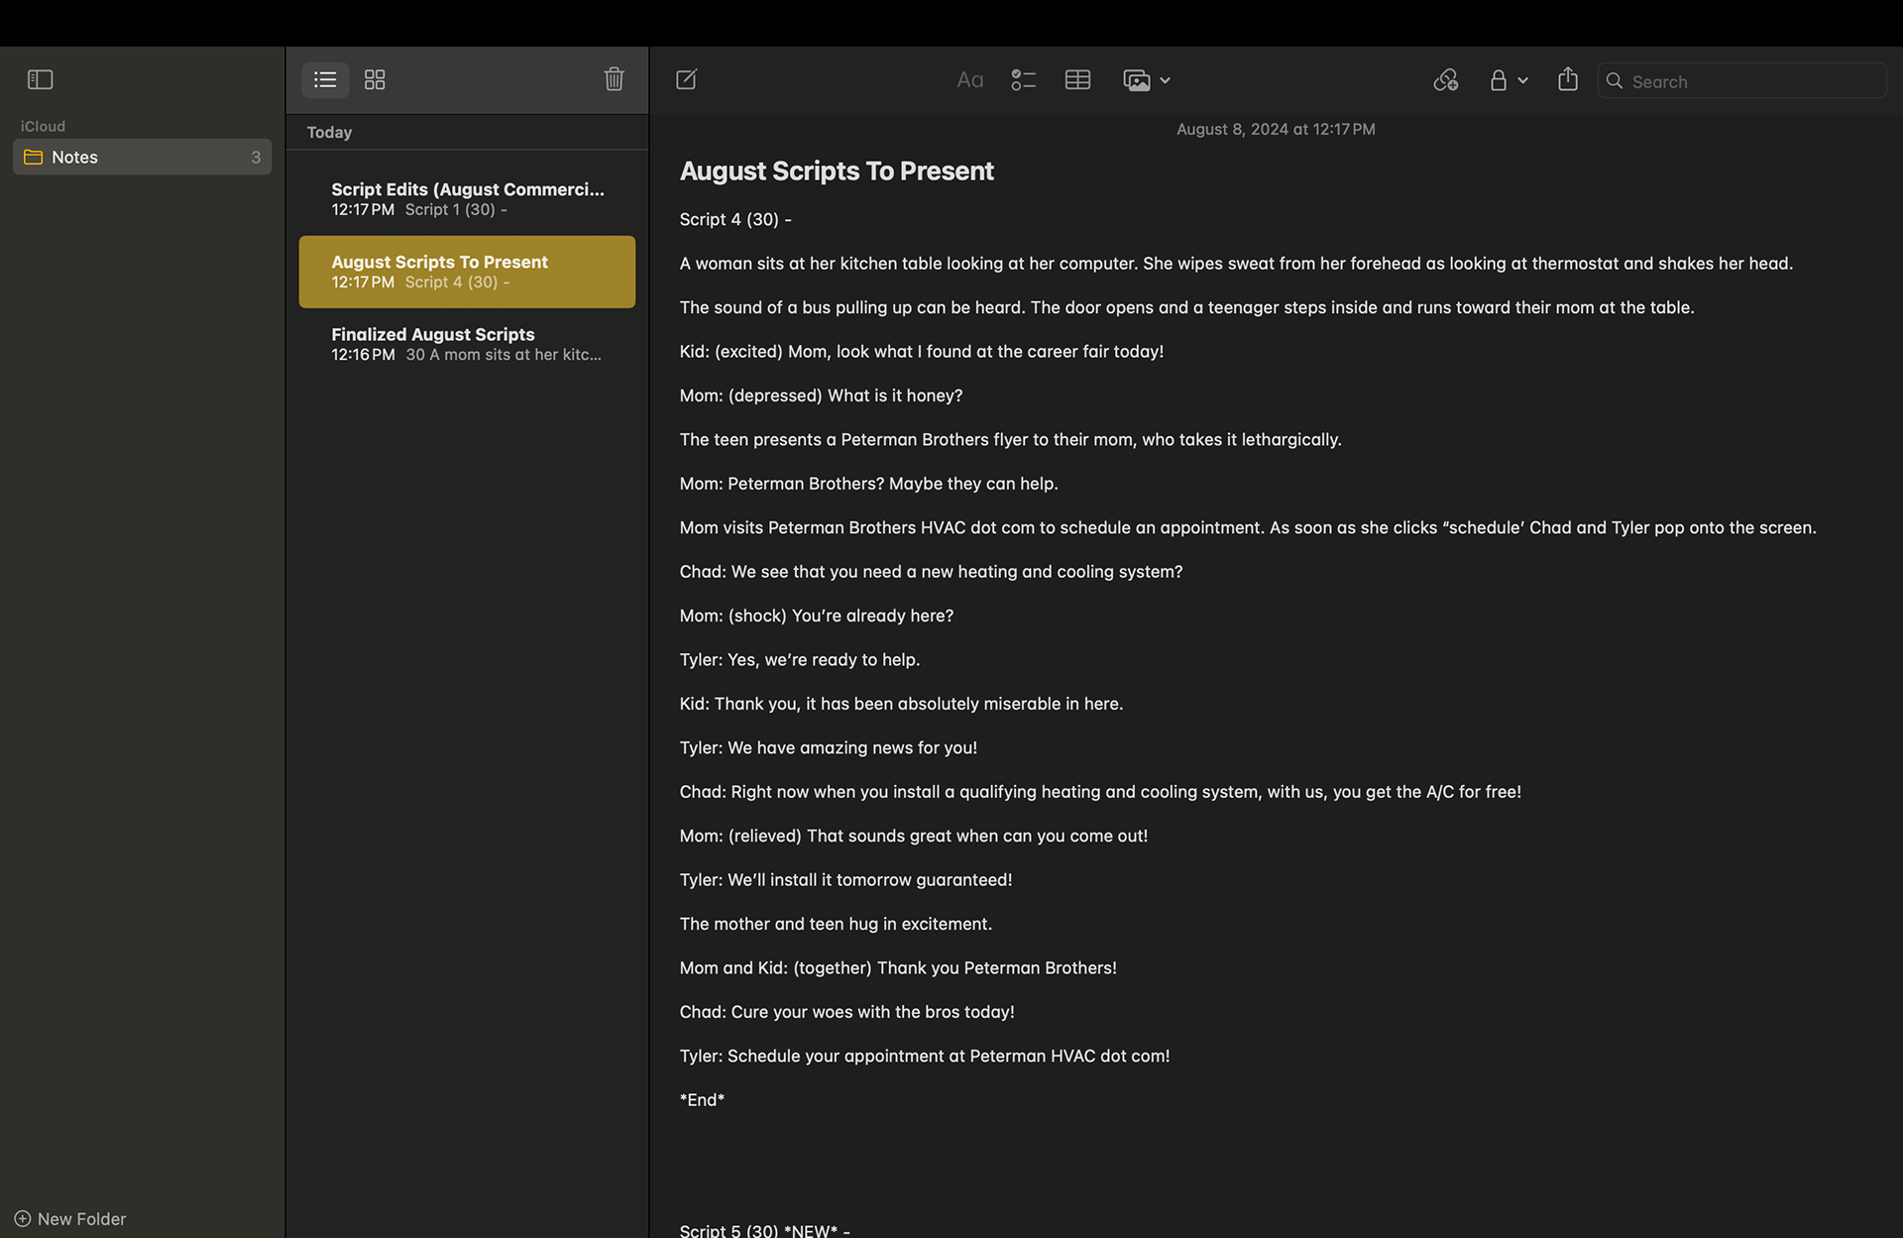Open the collaboration link icon
This screenshot has height=1238, width=1903.
coord(1445,80)
